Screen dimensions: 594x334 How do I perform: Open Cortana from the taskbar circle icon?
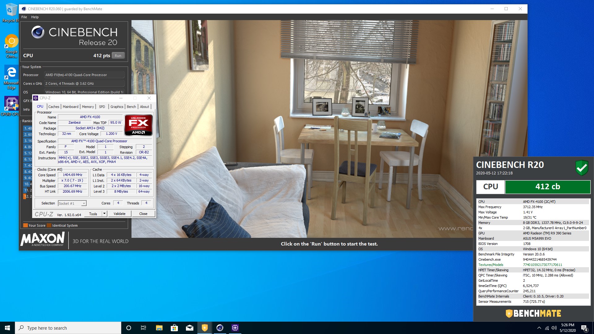tap(129, 328)
